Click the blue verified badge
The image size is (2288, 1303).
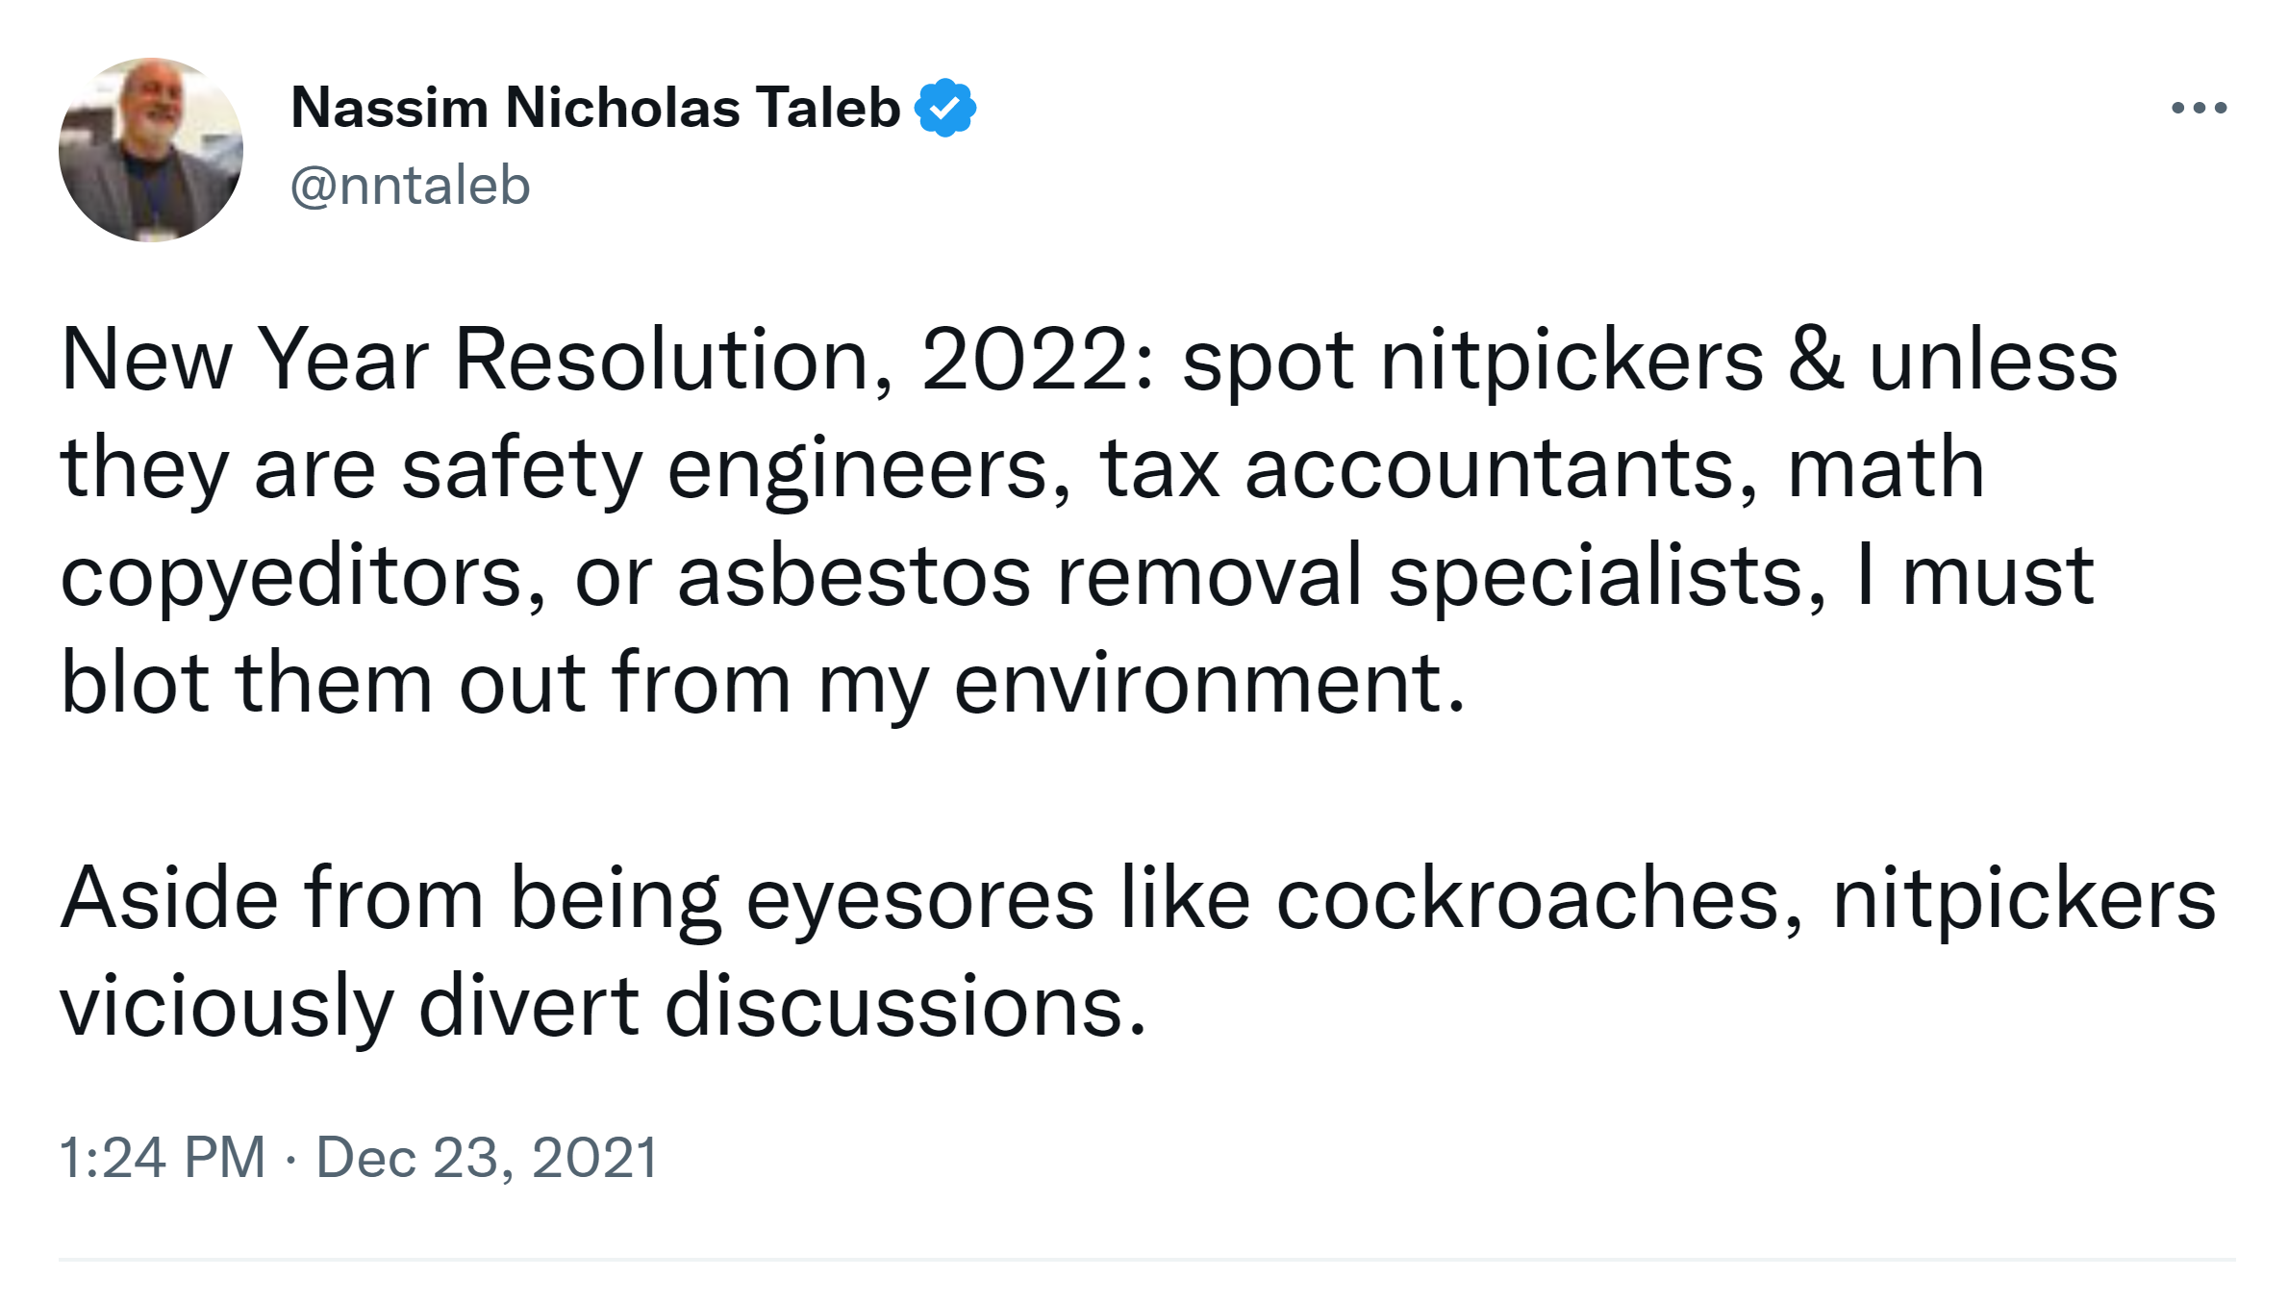pos(945,107)
